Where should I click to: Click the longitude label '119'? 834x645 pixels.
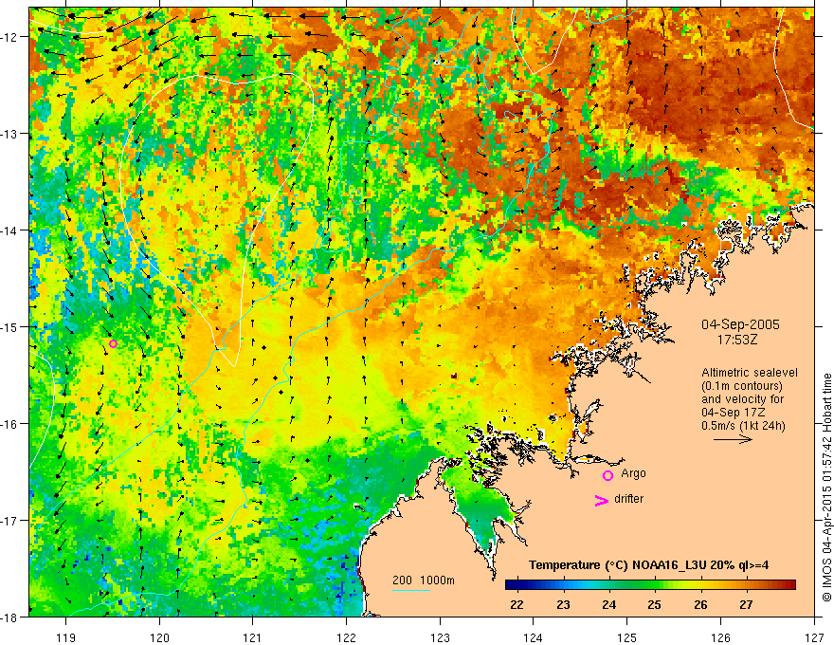(x=66, y=637)
